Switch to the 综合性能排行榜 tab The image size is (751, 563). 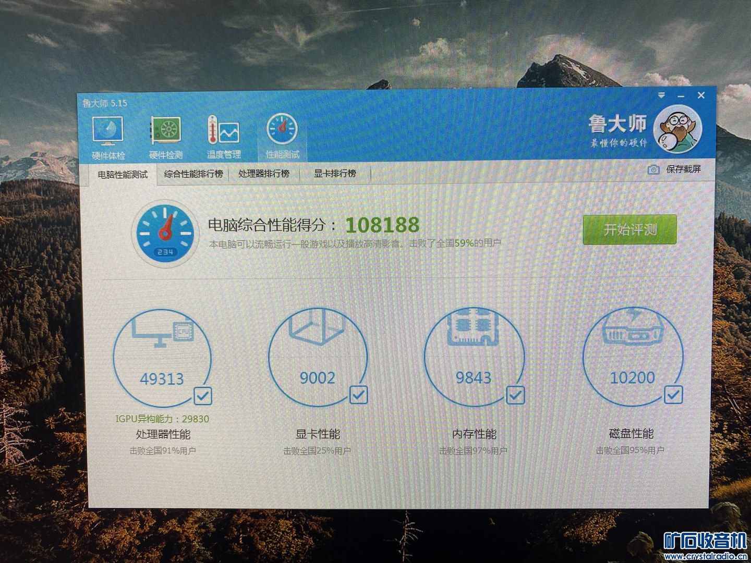[x=193, y=174]
